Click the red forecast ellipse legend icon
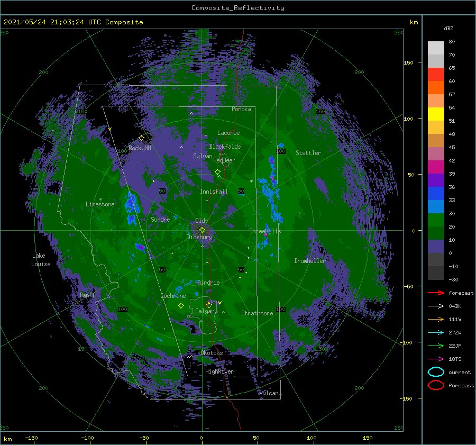 (x=436, y=385)
